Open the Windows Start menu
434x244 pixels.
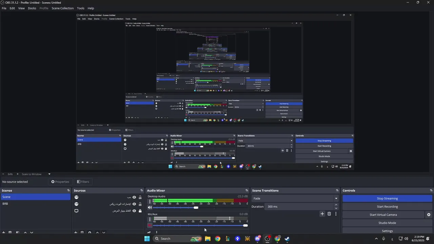tap(147, 239)
